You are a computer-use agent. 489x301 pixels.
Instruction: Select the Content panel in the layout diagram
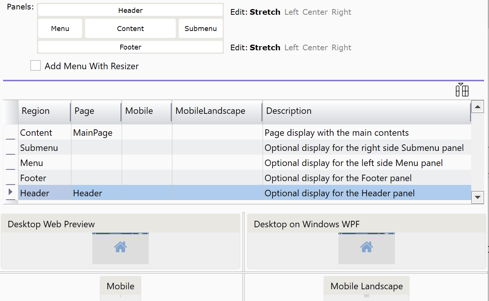130,29
